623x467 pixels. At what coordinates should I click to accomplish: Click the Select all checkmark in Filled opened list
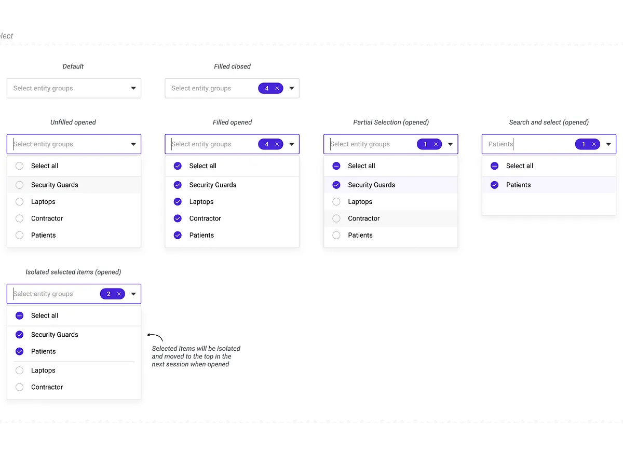click(x=178, y=166)
